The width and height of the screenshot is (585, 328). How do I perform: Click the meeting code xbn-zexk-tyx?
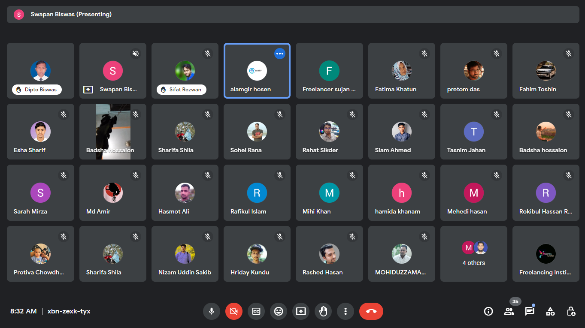[x=69, y=311]
